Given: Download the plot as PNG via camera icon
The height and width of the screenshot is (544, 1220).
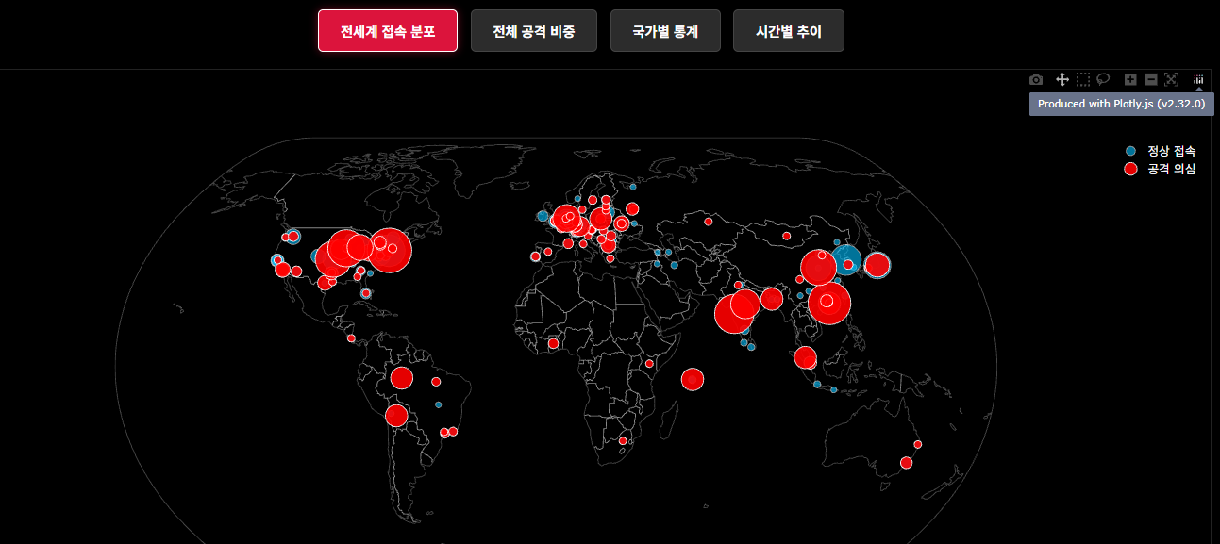Looking at the screenshot, I should pyautogui.click(x=1036, y=79).
